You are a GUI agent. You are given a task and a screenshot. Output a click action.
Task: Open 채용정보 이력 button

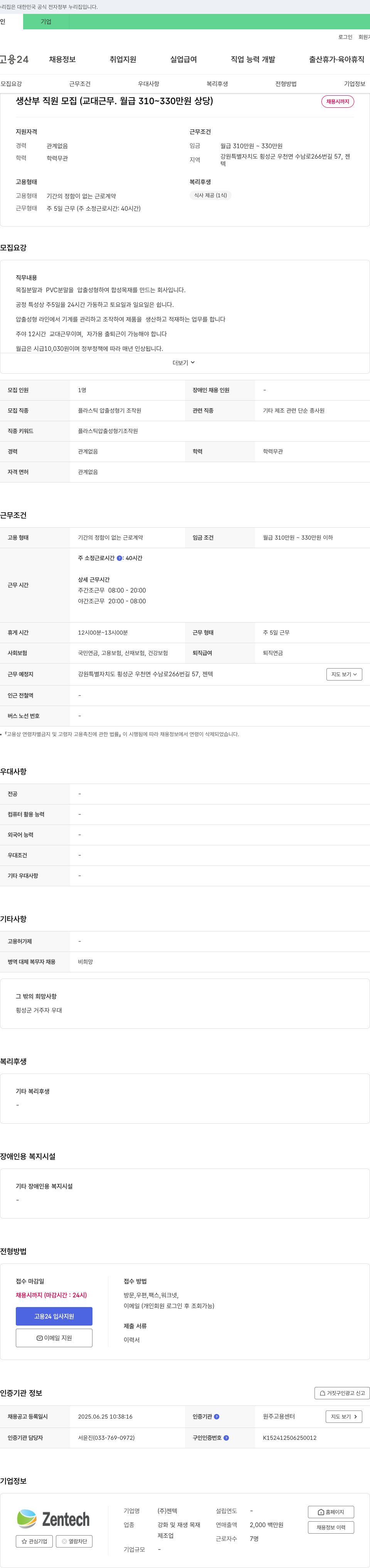click(x=331, y=1527)
